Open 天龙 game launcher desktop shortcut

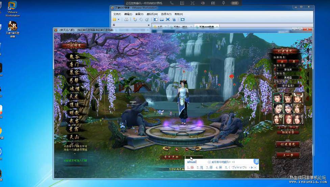[12, 29]
